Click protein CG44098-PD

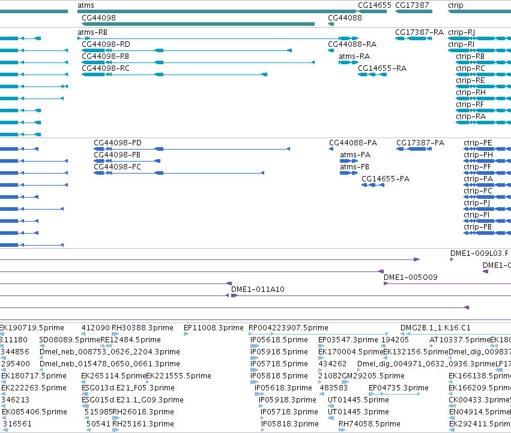[192, 149]
